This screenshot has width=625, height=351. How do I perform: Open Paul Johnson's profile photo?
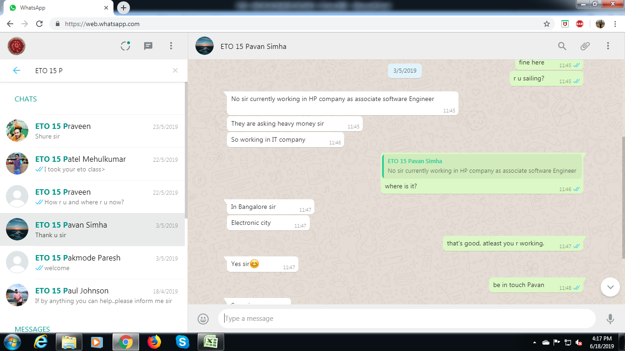pos(17,295)
